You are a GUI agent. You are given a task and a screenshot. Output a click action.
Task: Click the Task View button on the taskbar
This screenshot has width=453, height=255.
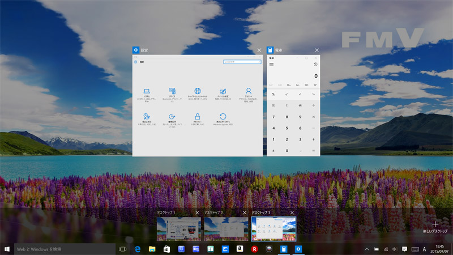tap(122, 249)
